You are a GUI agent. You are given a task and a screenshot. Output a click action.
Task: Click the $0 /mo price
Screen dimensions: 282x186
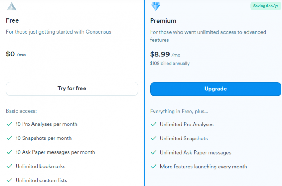[16, 54]
